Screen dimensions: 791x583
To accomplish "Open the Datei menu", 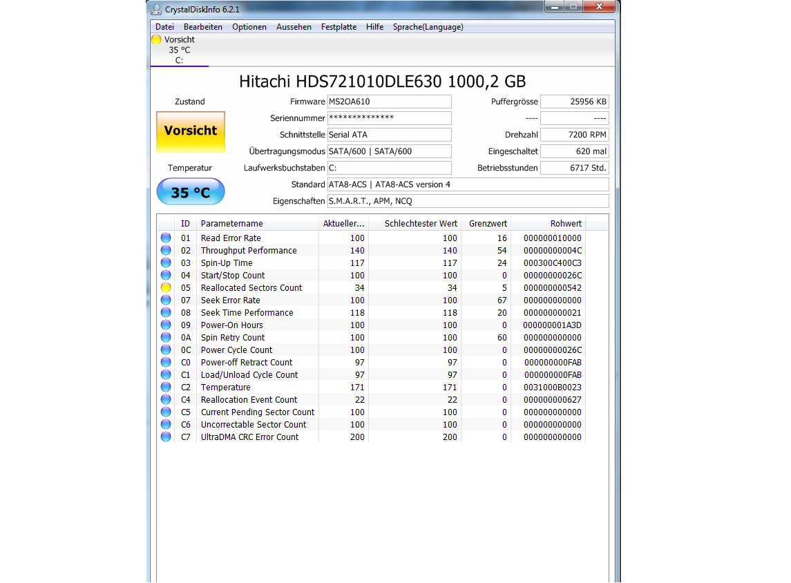I will (164, 27).
